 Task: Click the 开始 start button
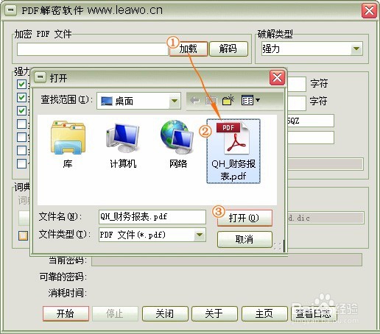[x=66, y=313]
